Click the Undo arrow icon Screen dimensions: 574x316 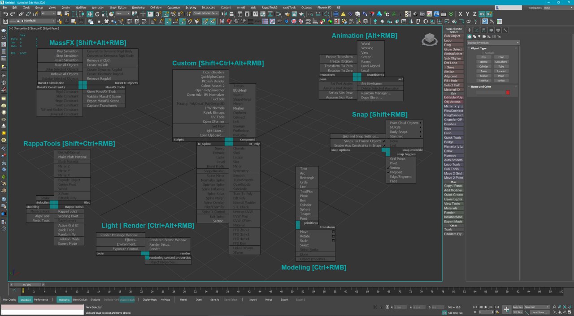point(6,14)
